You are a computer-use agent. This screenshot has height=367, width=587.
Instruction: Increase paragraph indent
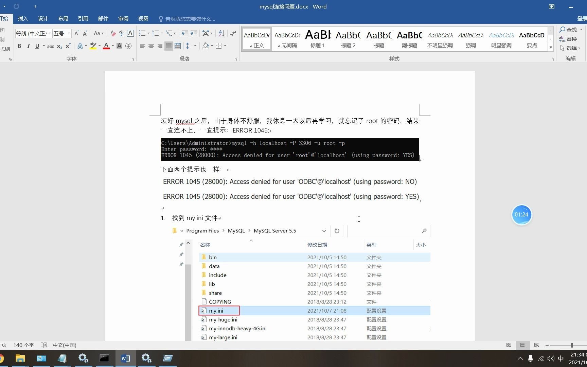193,33
